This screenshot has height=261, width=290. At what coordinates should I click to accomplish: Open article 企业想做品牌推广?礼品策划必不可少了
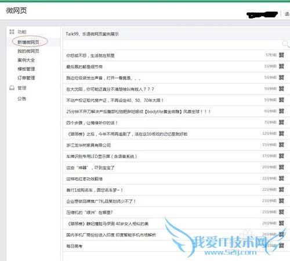point(101,201)
